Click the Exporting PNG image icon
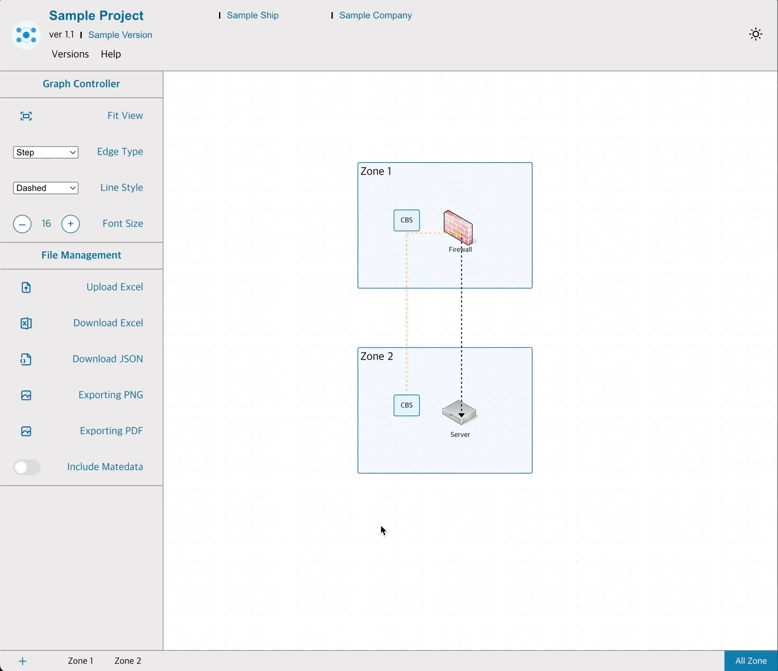 click(x=26, y=396)
